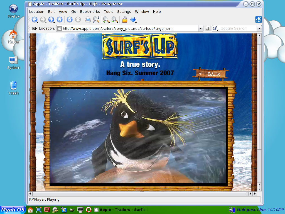The height and width of the screenshot is (214, 285).
Task: Click the penguin trailer video area
Action: tap(138, 136)
